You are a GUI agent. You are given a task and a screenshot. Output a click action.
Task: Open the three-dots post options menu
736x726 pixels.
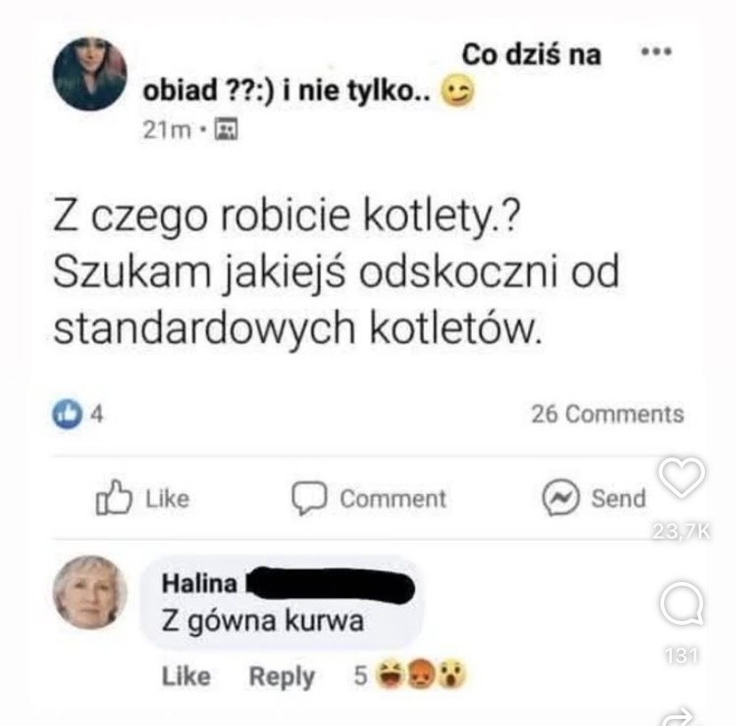pyautogui.click(x=657, y=52)
